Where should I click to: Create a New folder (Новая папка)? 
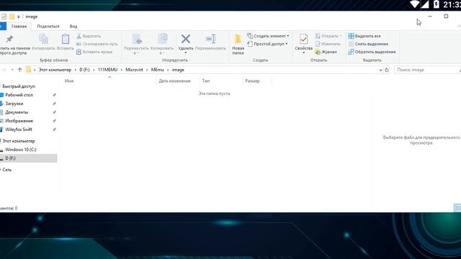238,44
